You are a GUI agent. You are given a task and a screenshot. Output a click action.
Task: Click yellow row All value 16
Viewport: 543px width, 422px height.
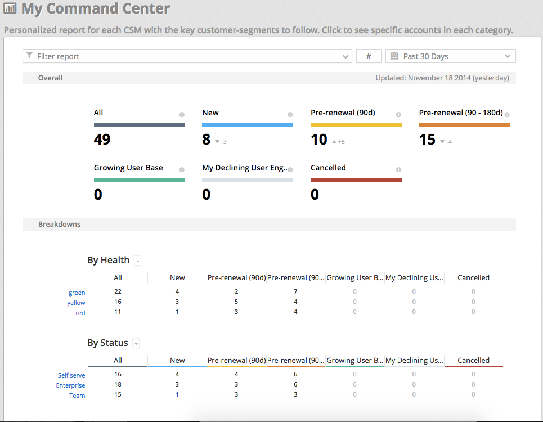[x=118, y=302]
